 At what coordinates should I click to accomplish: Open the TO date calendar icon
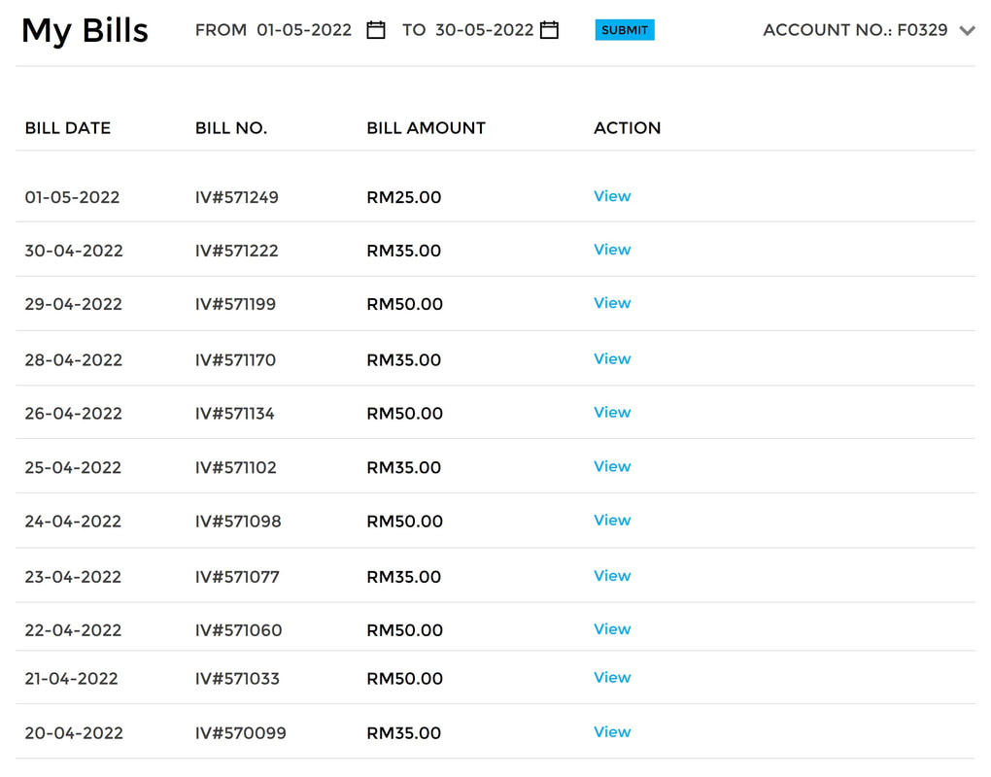(x=549, y=30)
